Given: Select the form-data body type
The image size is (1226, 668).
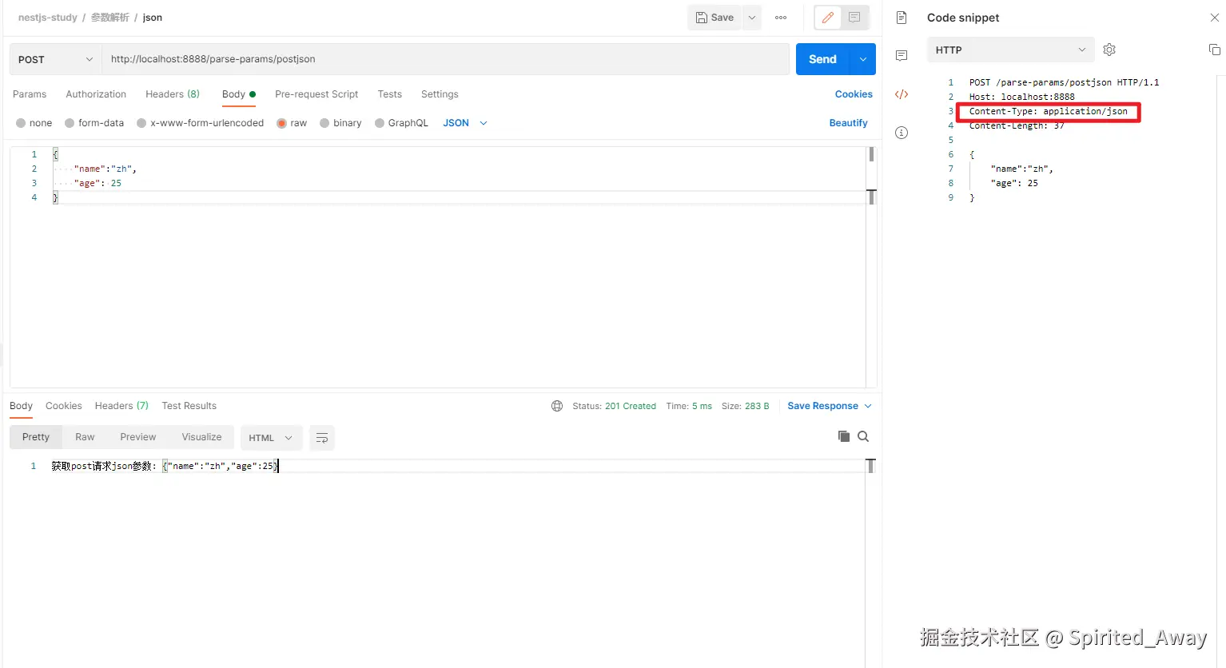Looking at the screenshot, I should 94,123.
